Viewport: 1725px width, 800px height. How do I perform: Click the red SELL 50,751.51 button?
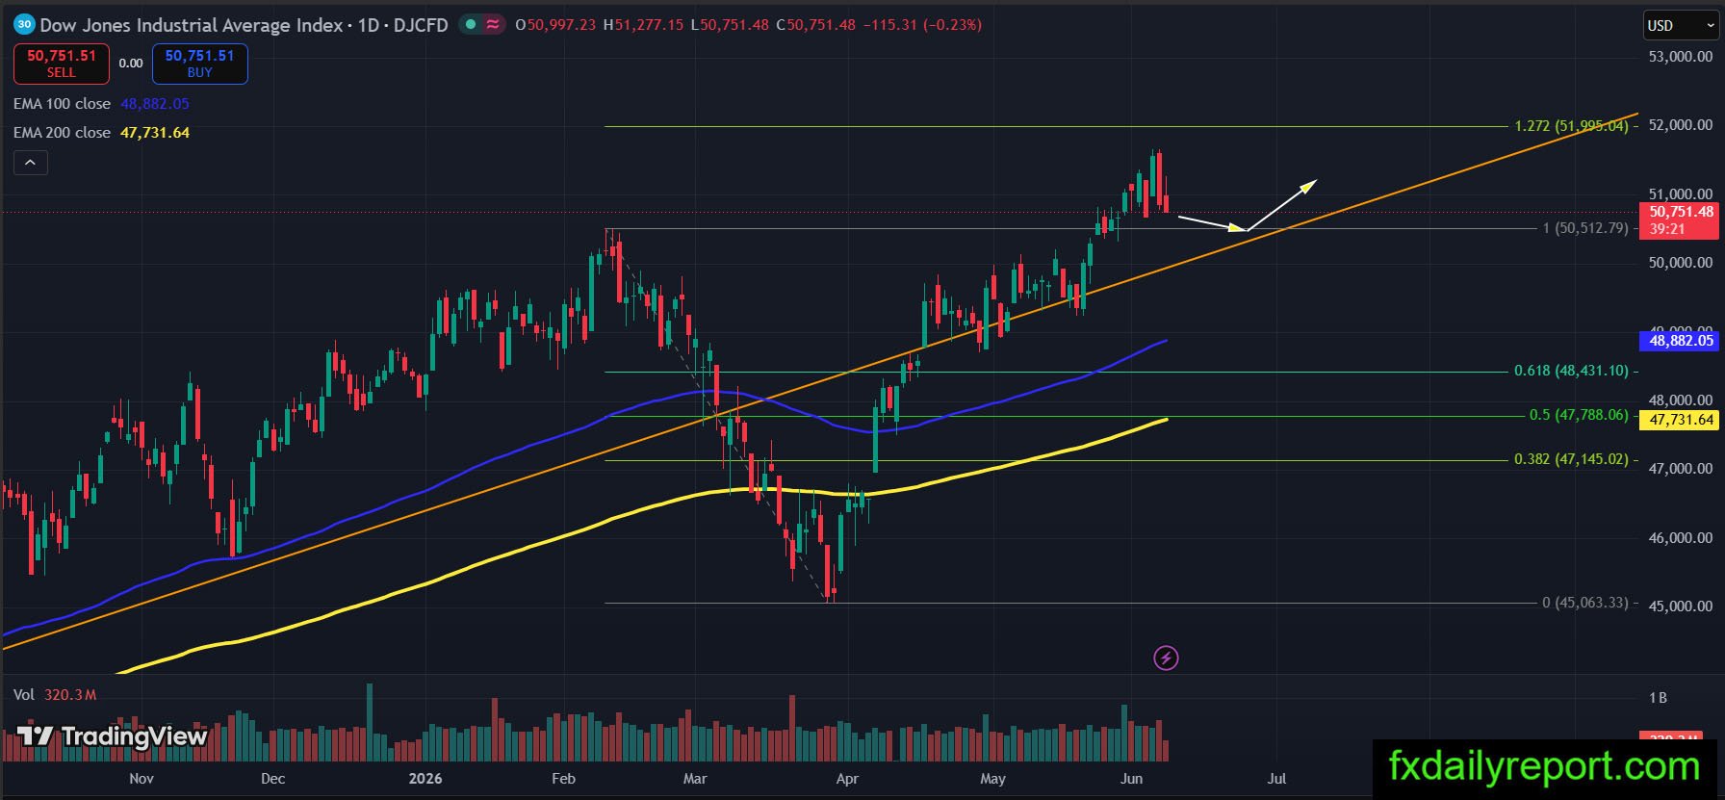tap(62, 64)
